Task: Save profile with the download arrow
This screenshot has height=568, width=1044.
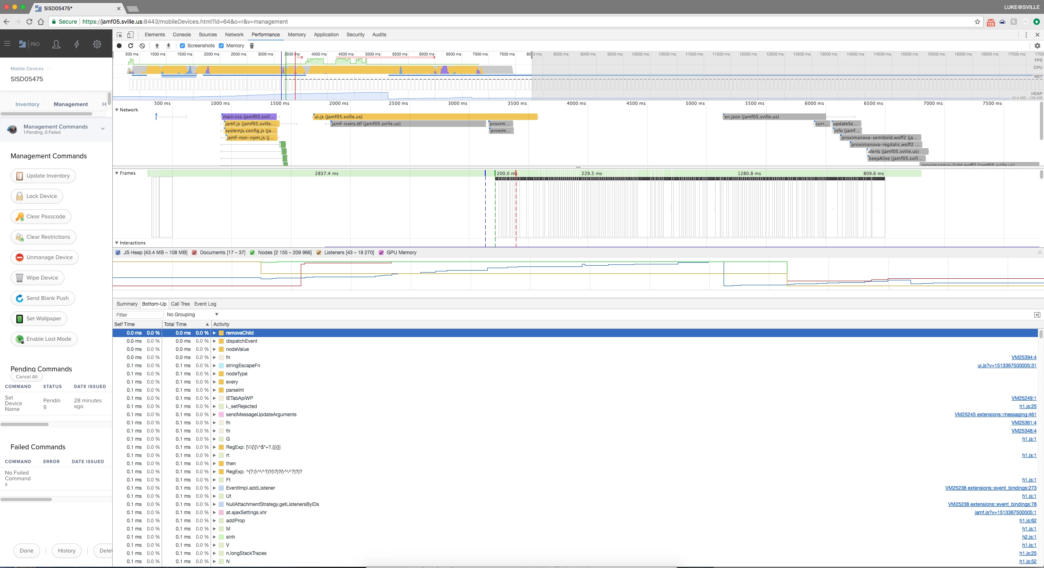Action: click(169, 46)
